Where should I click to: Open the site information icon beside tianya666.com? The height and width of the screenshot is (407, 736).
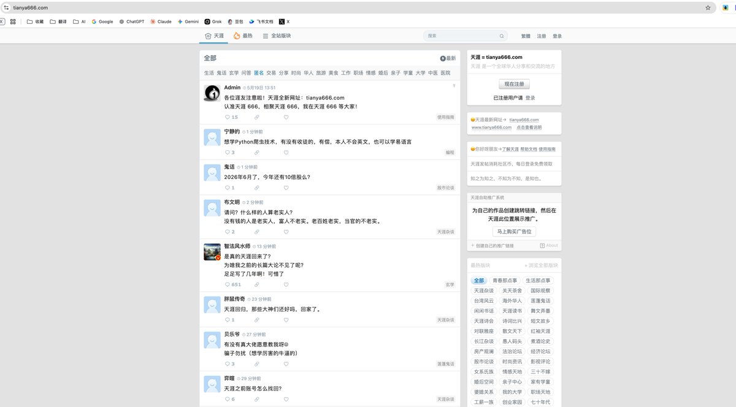[6, 8]
